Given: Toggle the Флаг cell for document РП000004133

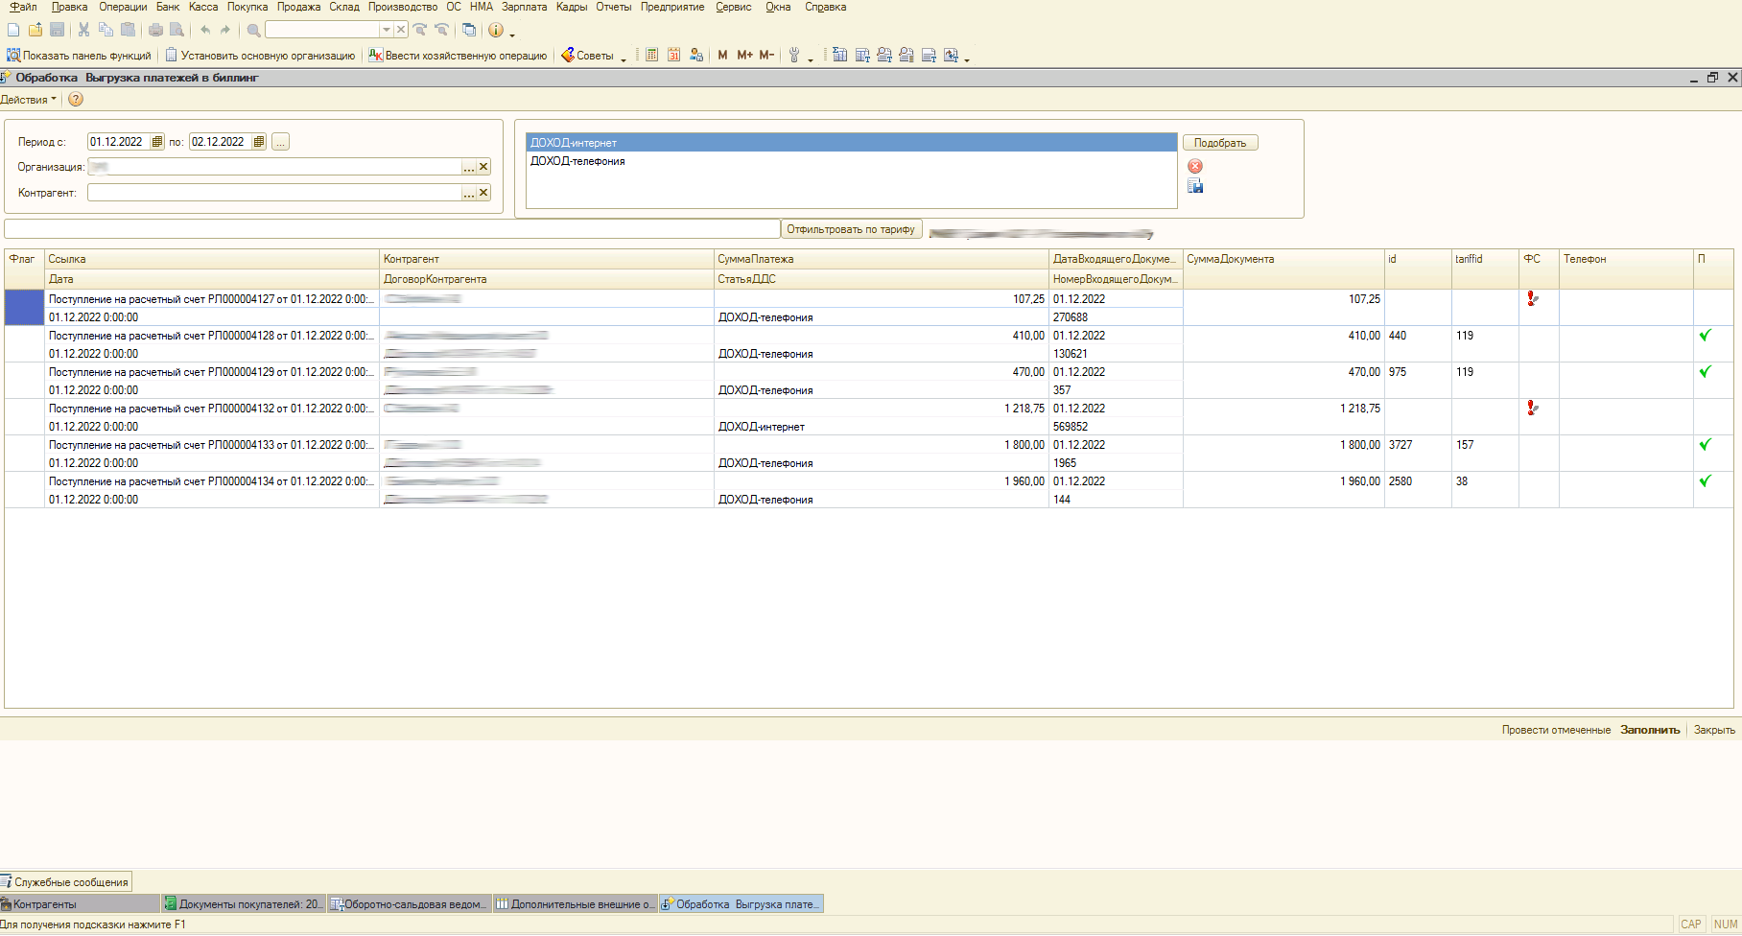Looking at the screenshot, I should [24, 454].
